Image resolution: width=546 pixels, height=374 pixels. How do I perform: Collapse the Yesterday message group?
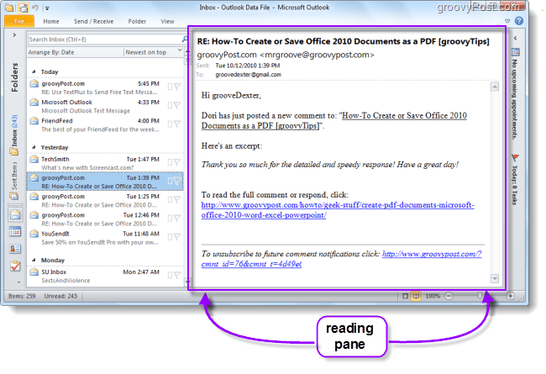coord(34,147)
